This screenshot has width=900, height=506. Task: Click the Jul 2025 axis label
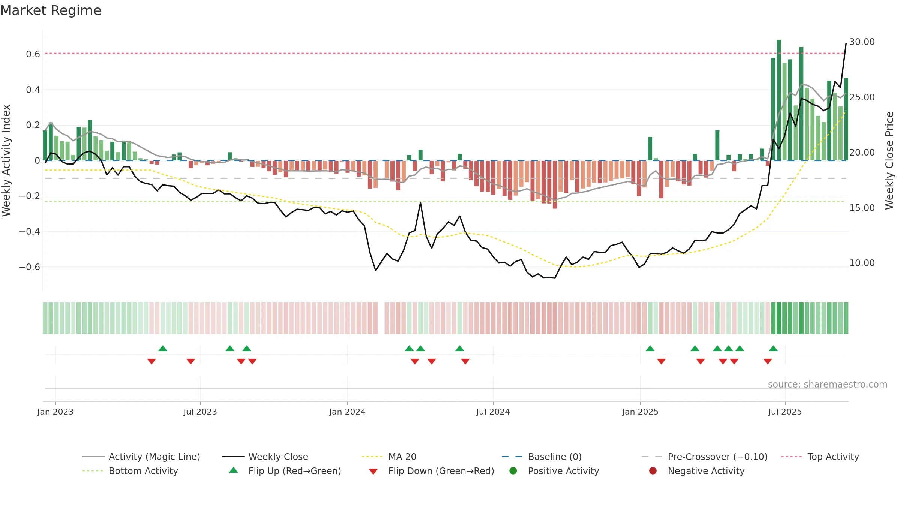tap(785, 412)
